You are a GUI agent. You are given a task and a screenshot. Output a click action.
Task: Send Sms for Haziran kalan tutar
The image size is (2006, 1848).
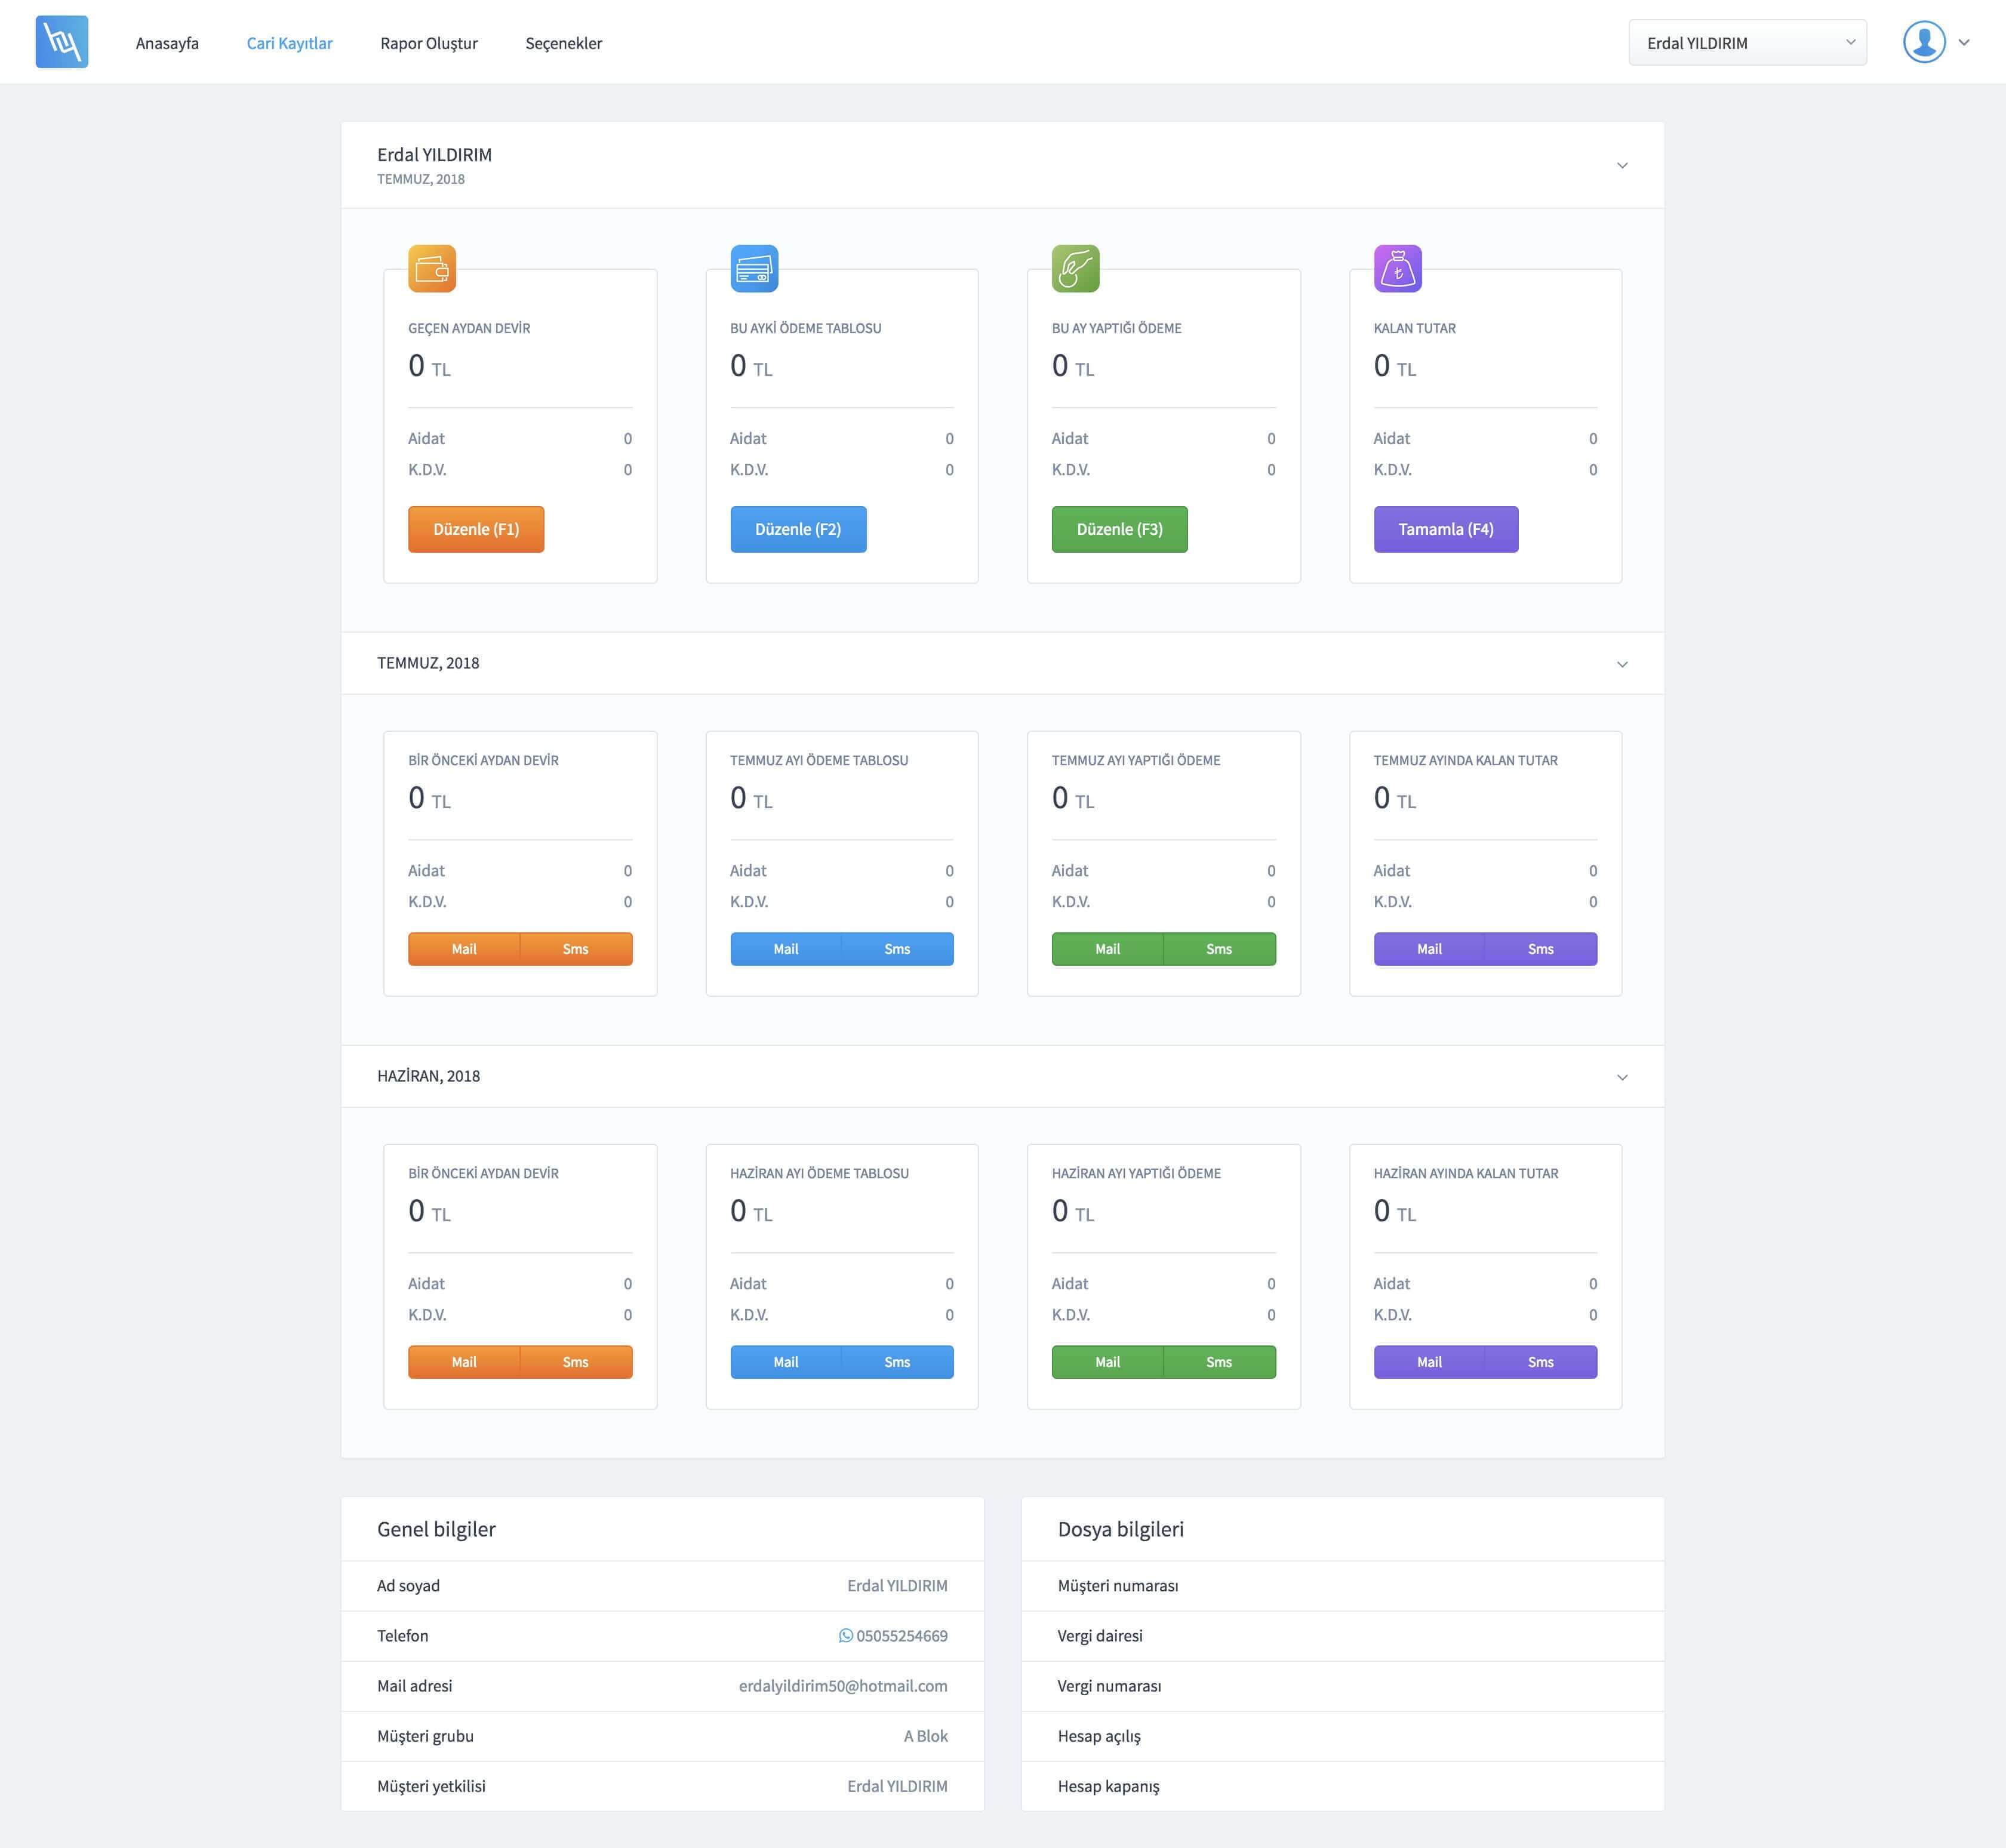[x=1540, y=1362]
